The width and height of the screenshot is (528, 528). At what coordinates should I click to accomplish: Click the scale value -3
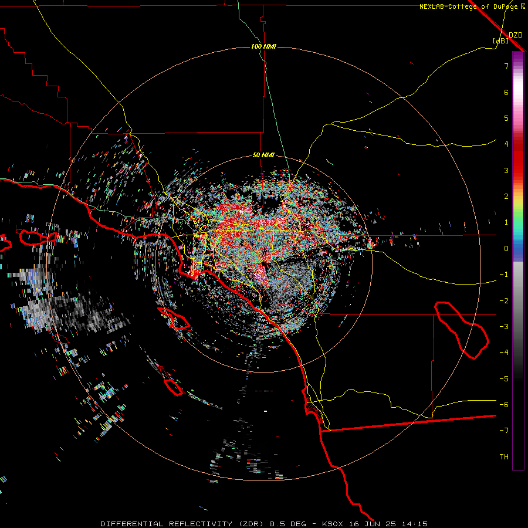click(x=504, y=327)
